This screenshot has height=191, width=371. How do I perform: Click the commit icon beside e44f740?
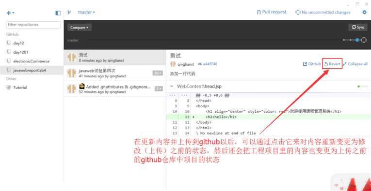pos(200,64)
